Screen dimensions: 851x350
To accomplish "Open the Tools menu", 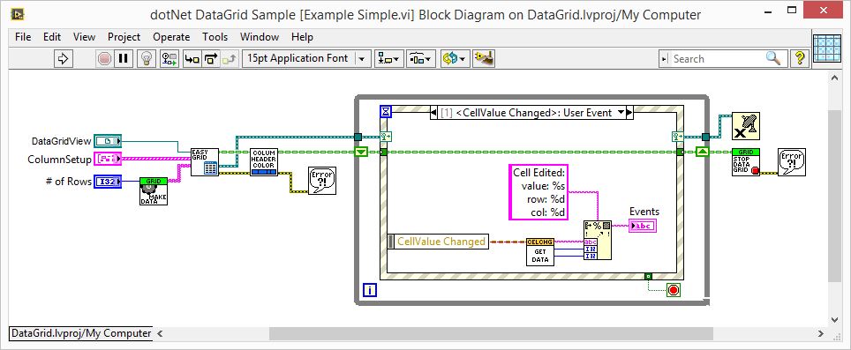I will (x=215, y=37).
